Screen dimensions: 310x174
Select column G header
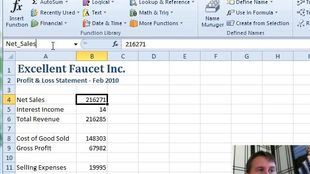point(247,57)
